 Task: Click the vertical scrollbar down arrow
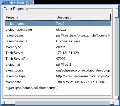[117, 98]
